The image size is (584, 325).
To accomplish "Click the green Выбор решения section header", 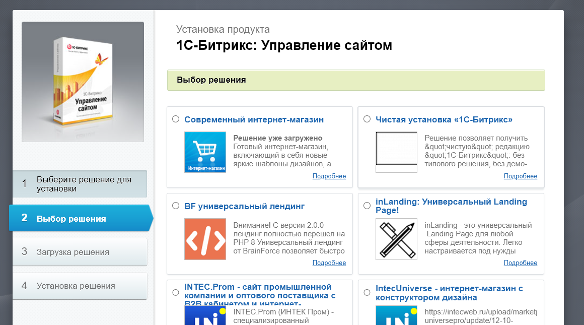I will tap(356, 80).
